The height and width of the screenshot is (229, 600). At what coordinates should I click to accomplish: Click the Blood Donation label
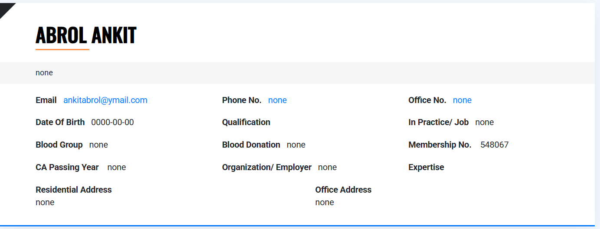click(251, 145)
